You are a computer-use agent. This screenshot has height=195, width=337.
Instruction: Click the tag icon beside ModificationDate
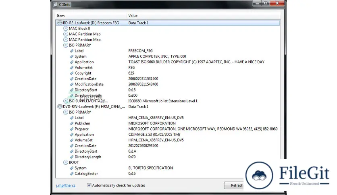click(x=72, y=84)
